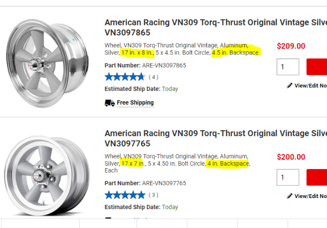This screenshot has width=327, height=228.
Task: Open the VN3097865 Torq-Thrust product title
Action: pos(215,27)
